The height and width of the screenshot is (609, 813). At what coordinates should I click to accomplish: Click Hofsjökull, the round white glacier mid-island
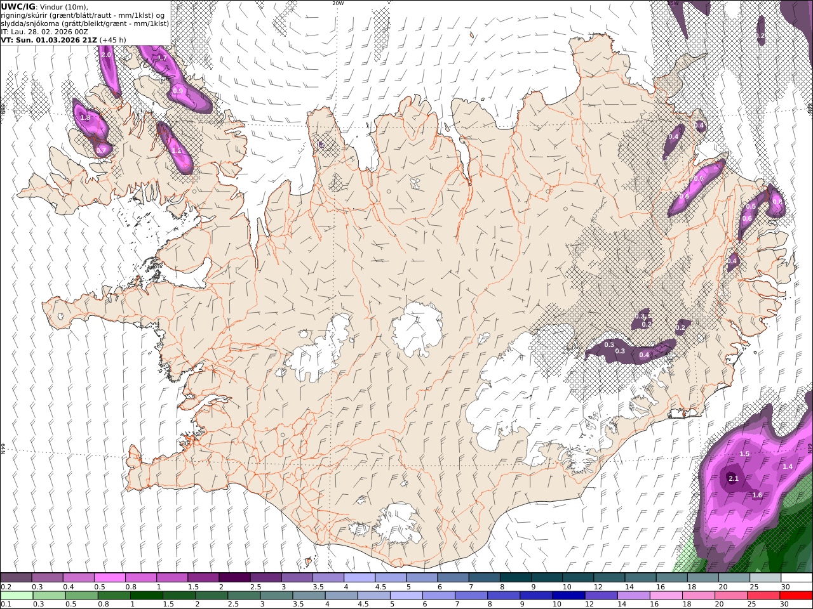point(417,329)
